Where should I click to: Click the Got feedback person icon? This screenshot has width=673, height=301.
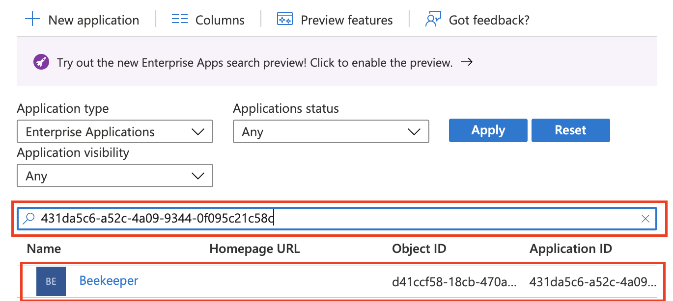pos(433,20)
